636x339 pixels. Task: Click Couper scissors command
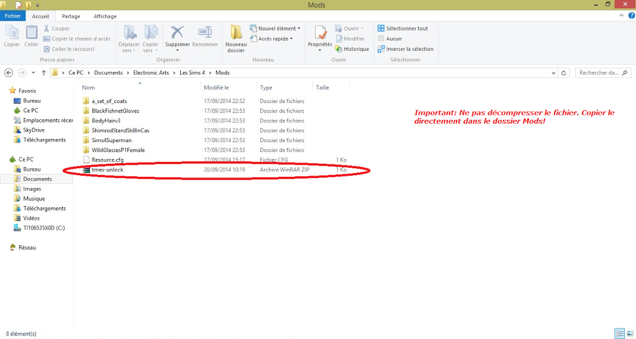[57, 29]
